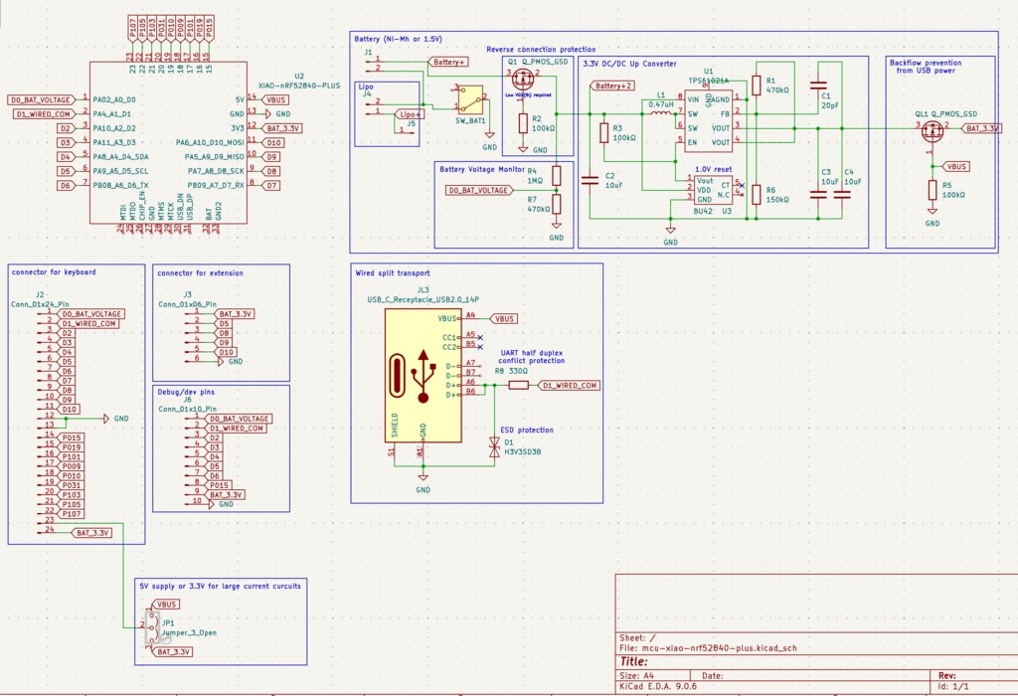Select 'Wired split transport' heading
The width and height of the screenshot is (1018, 696).
coord(392,272)
